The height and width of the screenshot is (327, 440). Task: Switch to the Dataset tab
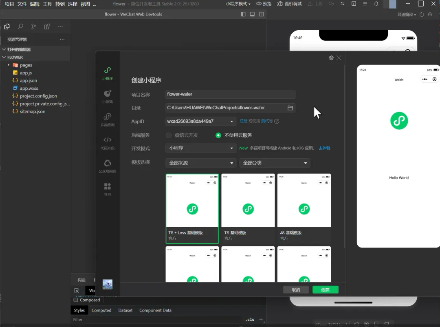[x=125, y=310]
